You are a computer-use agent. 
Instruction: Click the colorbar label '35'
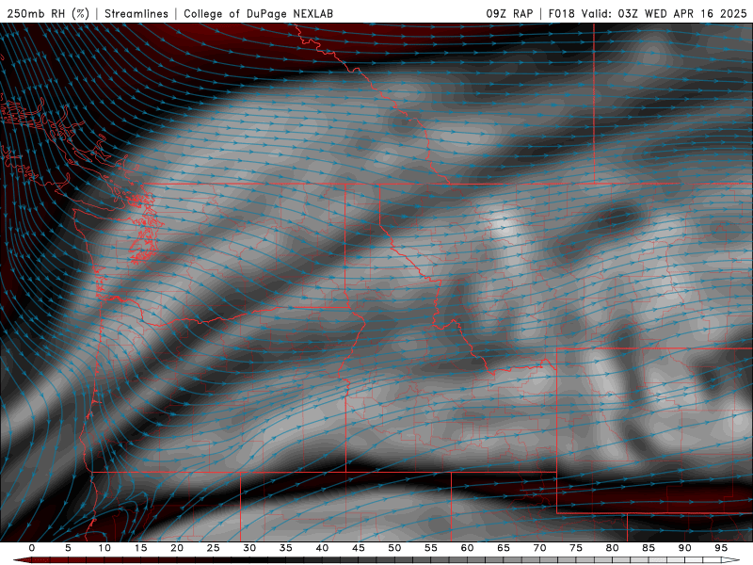[286, 548]
